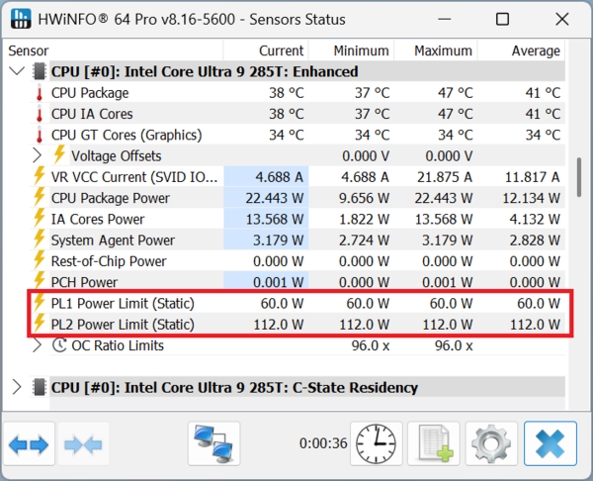Close window with title bar X

pyautogui.click(x=562, y=19)
